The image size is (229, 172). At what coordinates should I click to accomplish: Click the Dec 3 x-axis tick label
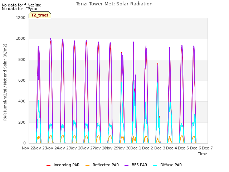click(x=160, y=148)
